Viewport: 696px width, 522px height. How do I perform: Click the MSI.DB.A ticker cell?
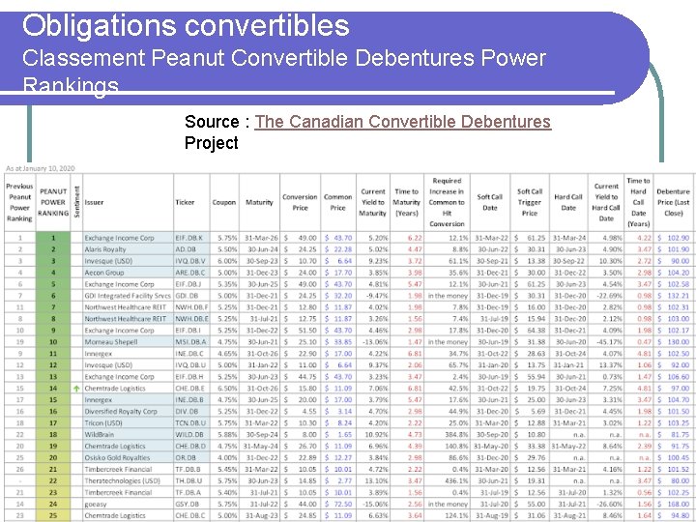pos(191,342)
